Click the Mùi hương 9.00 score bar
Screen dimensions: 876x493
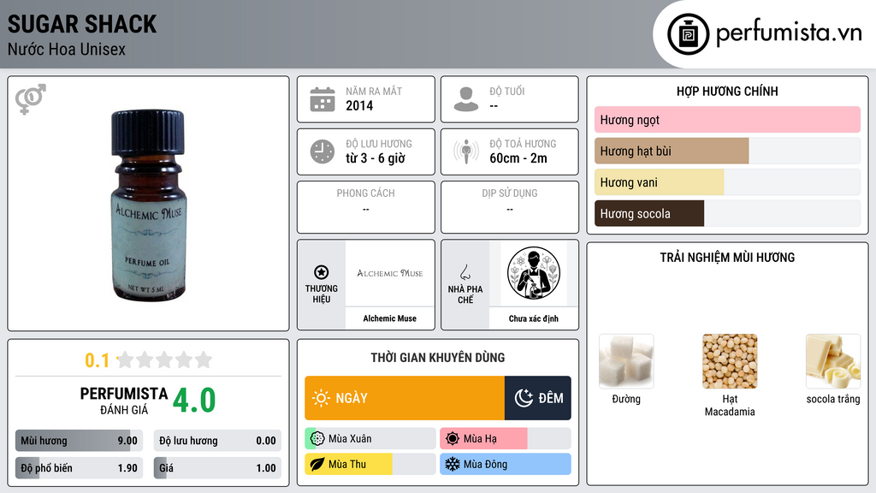(79, 441)
